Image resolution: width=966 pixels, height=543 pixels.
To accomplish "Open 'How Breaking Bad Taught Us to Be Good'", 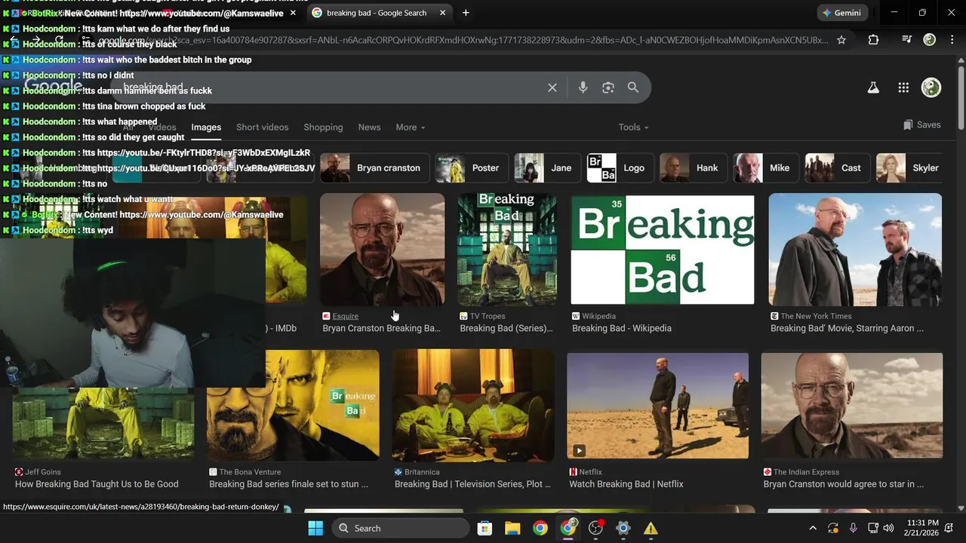I will click(x=97, y=484).
